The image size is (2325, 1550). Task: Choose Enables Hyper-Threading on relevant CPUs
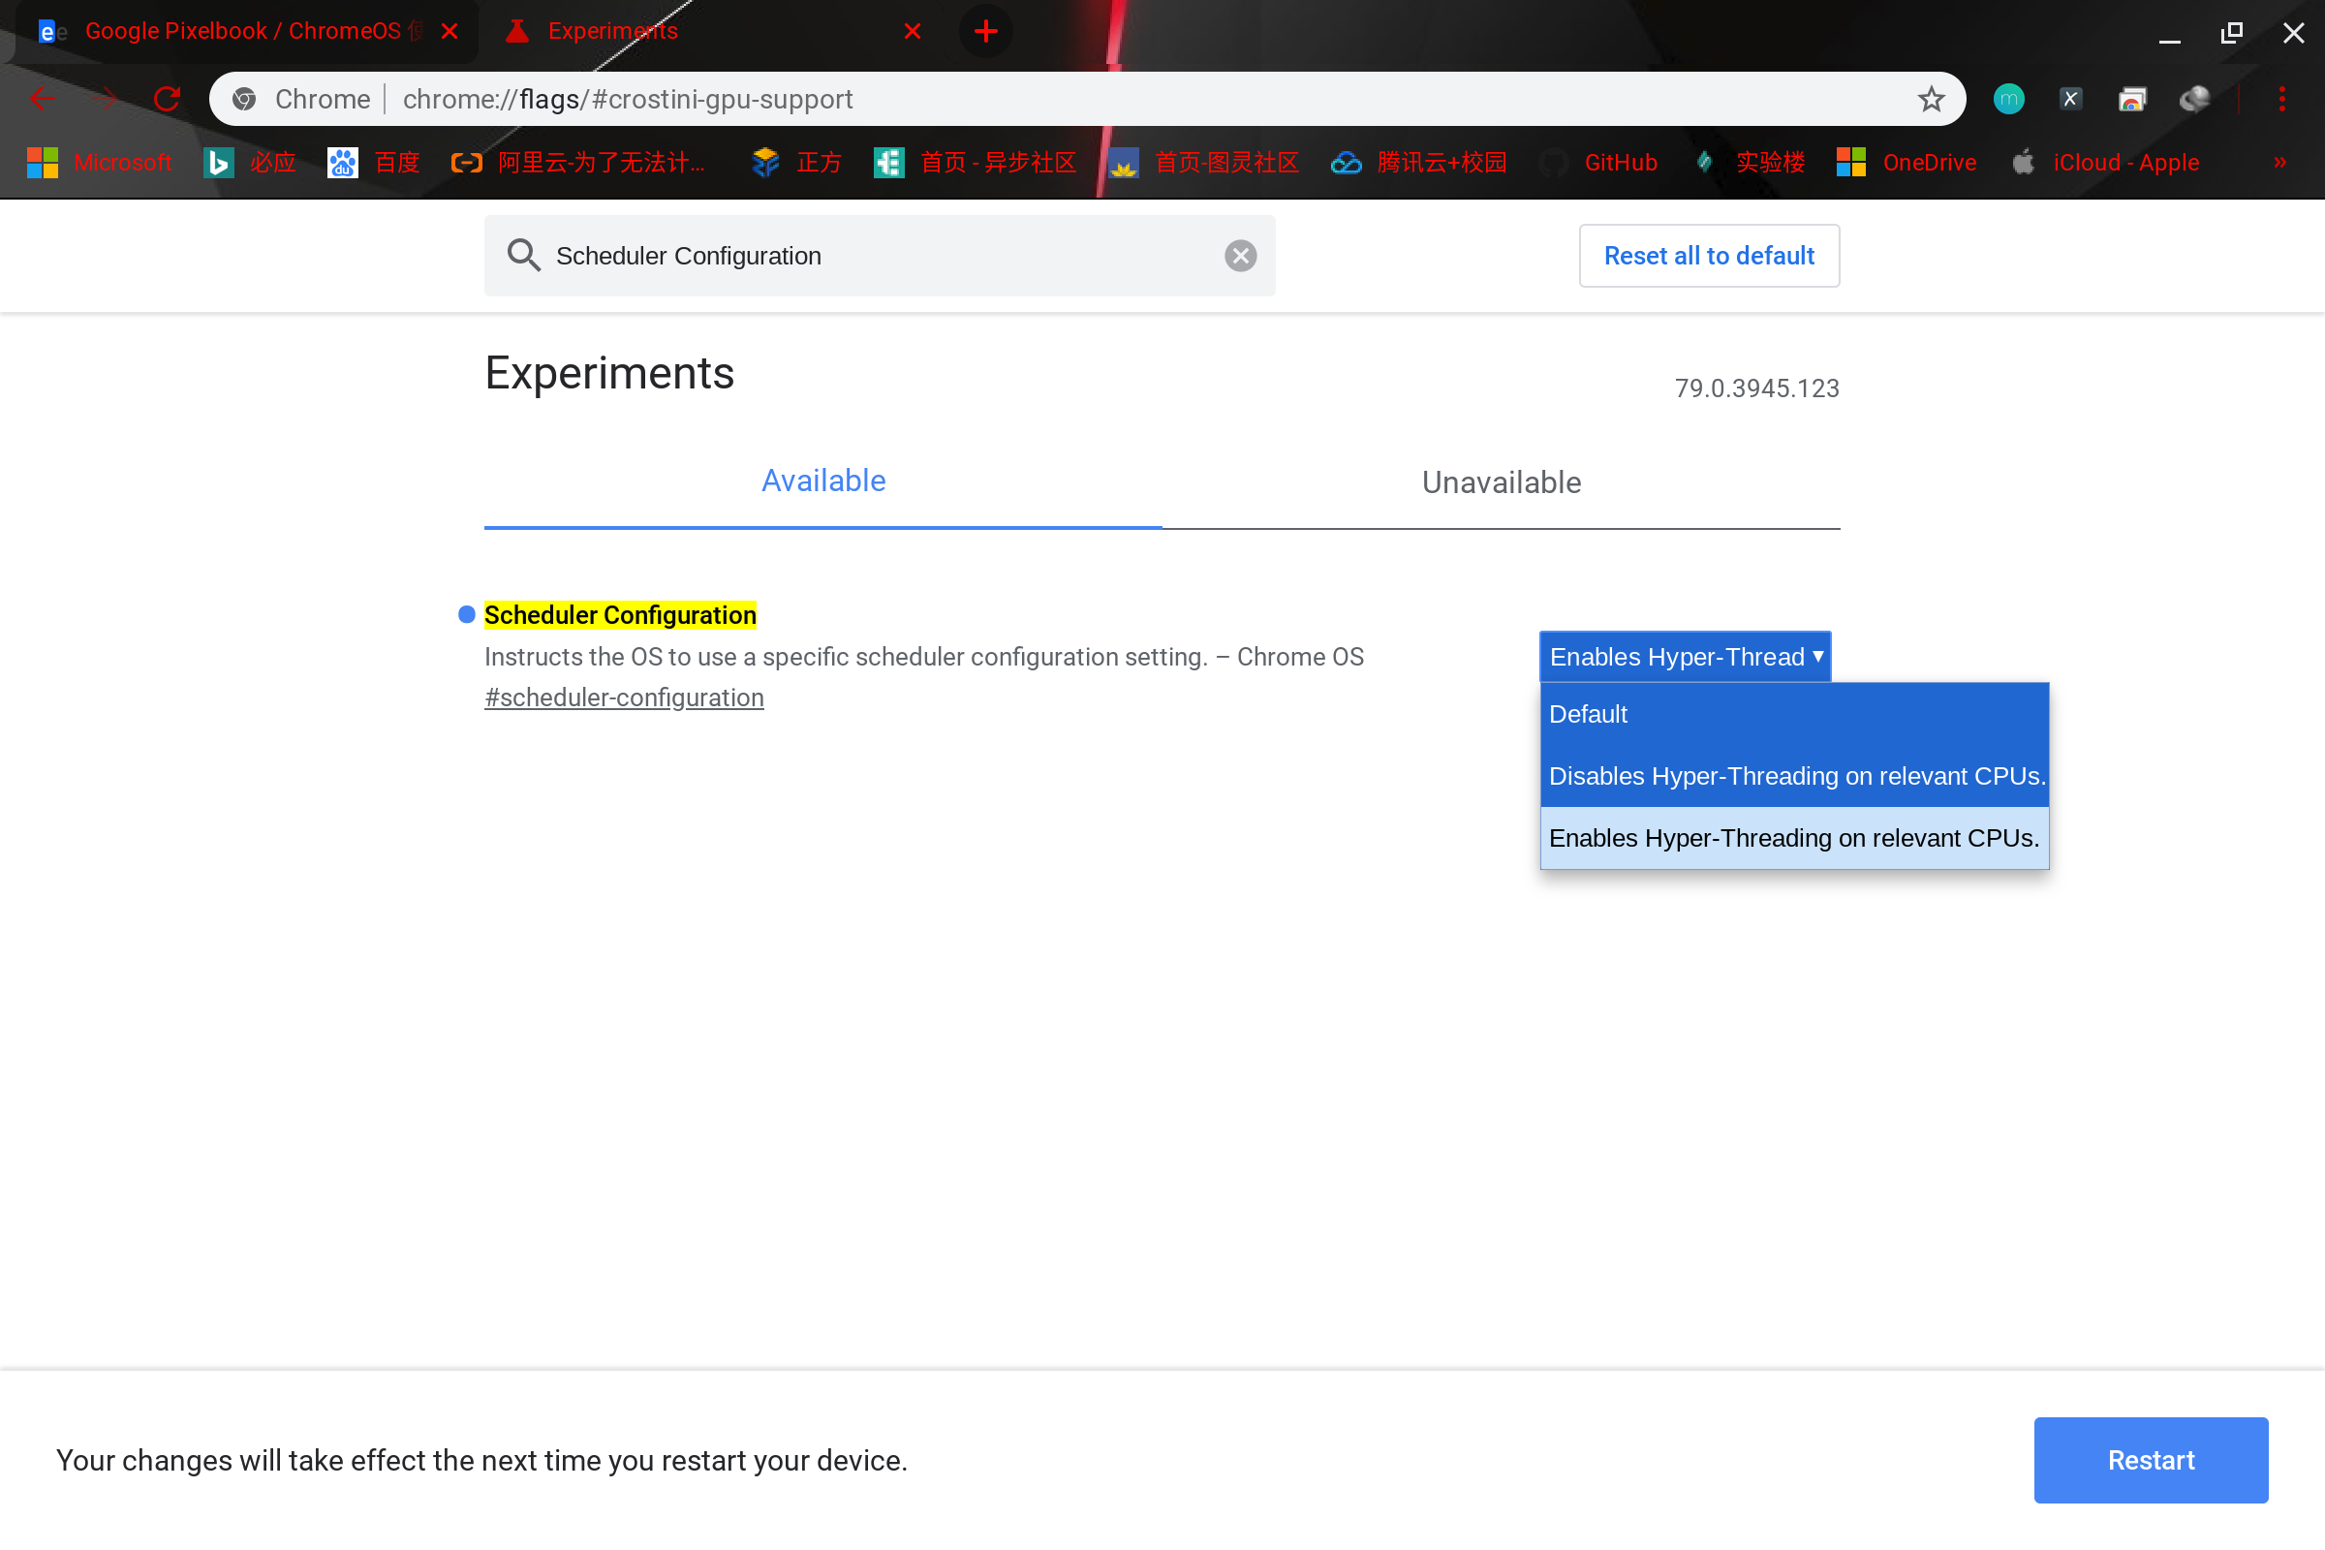tap(1793, 838)
